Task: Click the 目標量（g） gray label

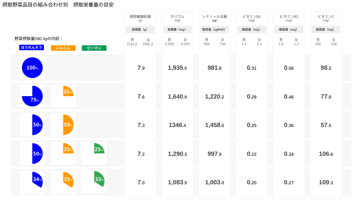Action: [x=140, y=30]
